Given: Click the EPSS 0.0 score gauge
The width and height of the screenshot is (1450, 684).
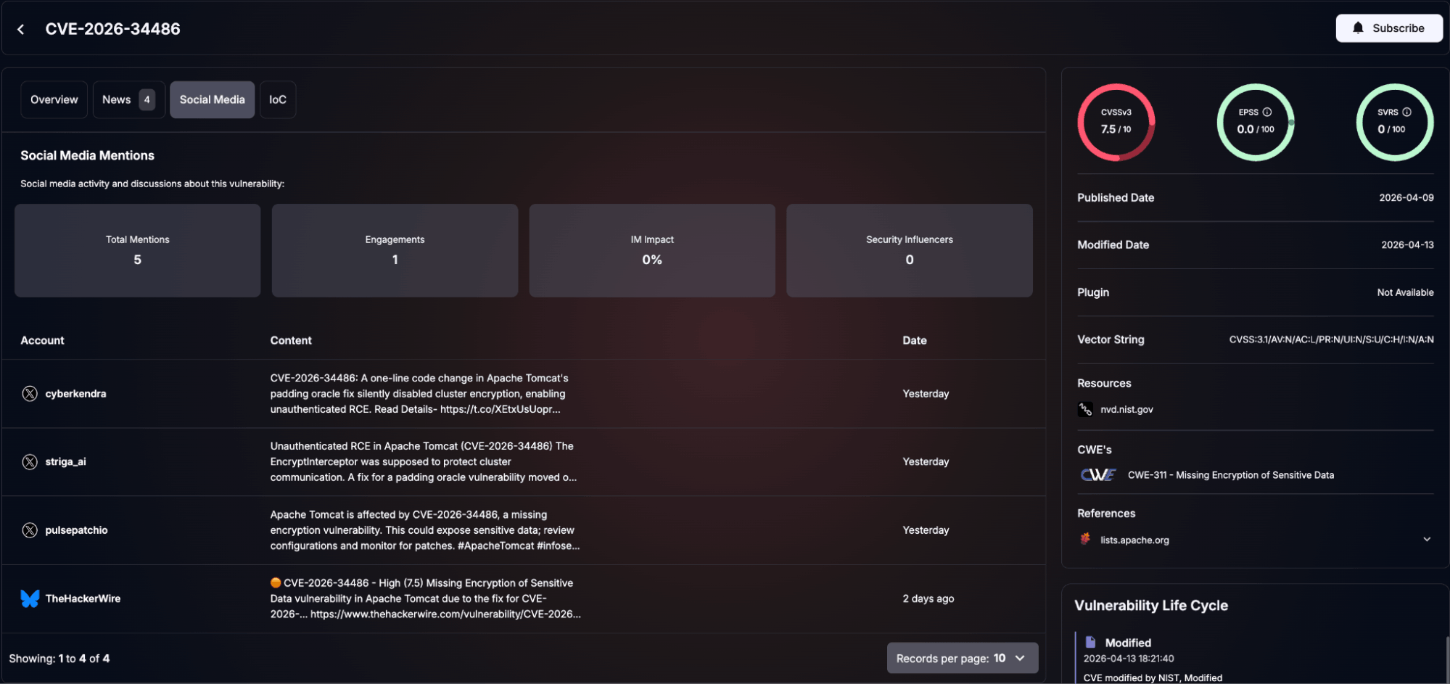Looking at the screenshot, I should pos(1256,122).
